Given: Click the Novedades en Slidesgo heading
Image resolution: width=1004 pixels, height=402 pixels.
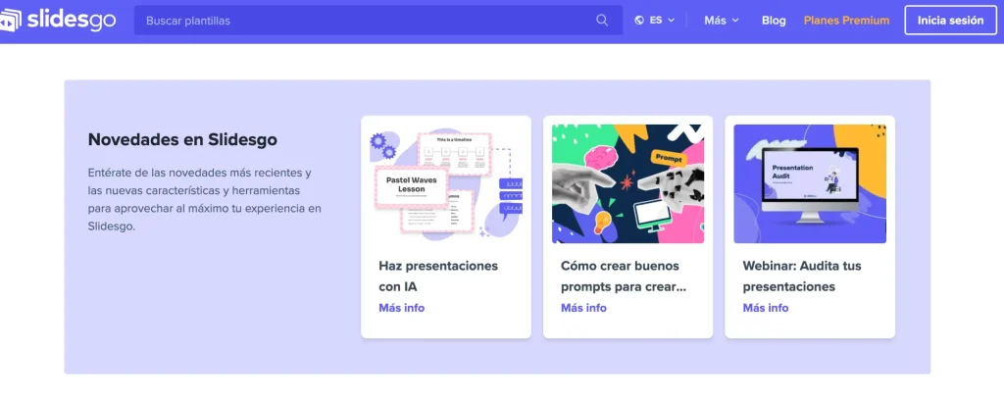Looking at the screenshot, I should pos(182,139).
